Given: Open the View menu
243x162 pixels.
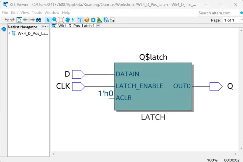Looking at the screenshot, I should tap(25, 13).
